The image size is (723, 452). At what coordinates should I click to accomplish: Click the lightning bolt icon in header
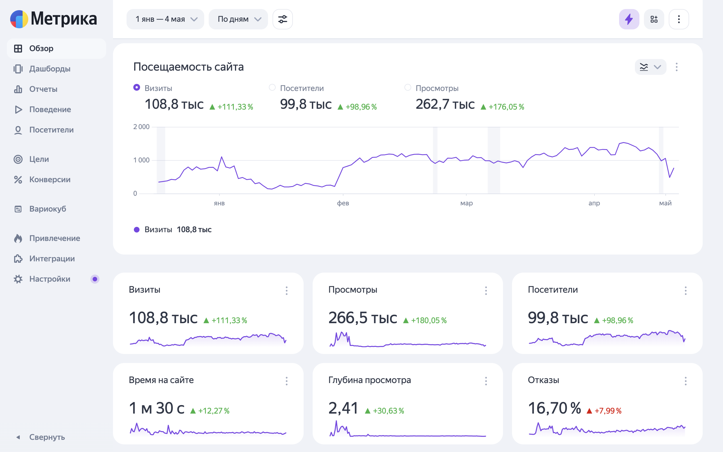(x=629, y=19)
